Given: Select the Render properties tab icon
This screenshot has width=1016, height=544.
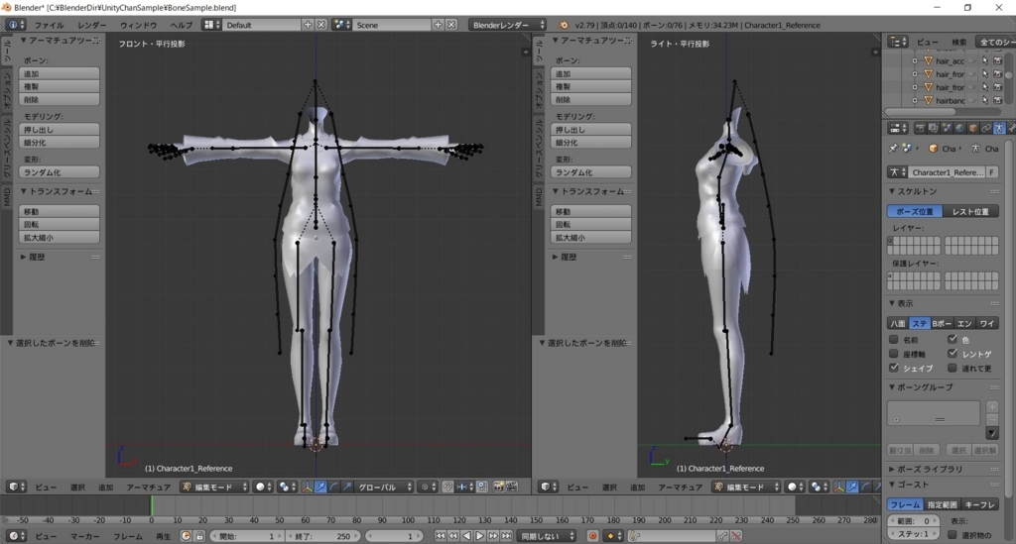Looking at the screenshot, I should click(x=920, y=129).
